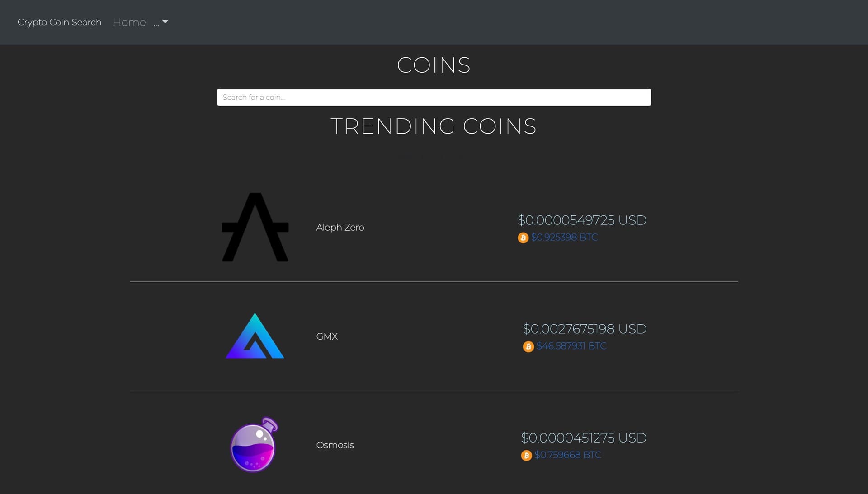Click GMX USD price $0.0027675198
The height and width of the screenshot is (494, 868).
click(585, 329)
